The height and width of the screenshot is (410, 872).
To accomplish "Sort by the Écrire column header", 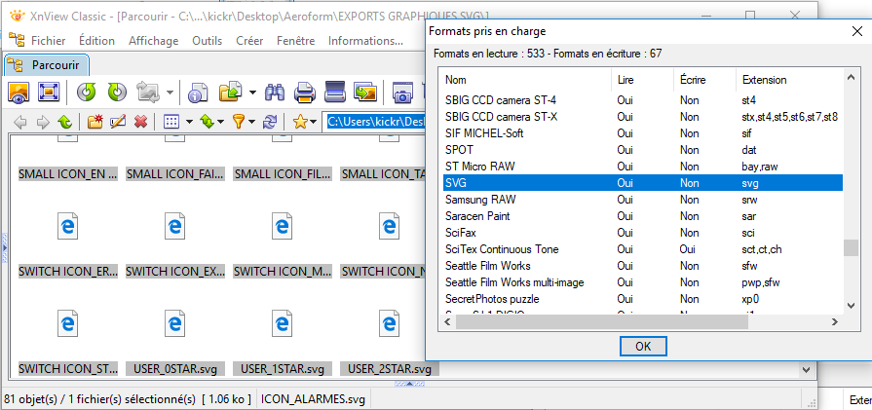I will pos(704,80).
